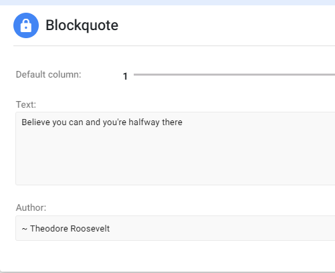The height and width of the screenshot is (273, 335).
Task: Click the tilde before Theodore Roosevelt
Action: tap(25, 229)
